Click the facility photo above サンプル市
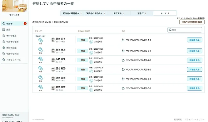208x122 pixels. tap(14, 6)
